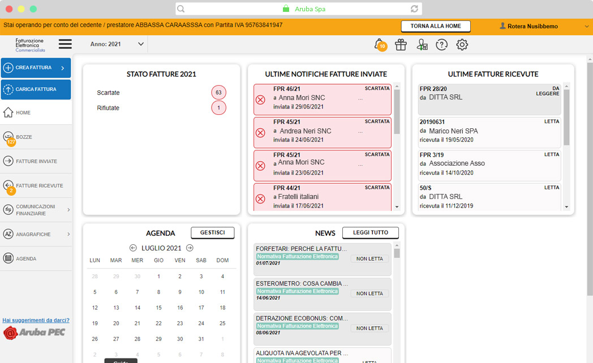Go to next month in Agenda
593x363 pixels.
point(190,248)
